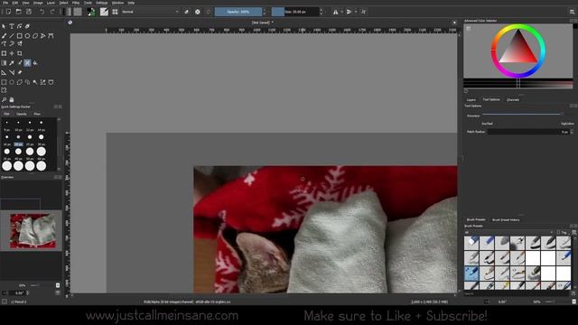Select the Freehand Brush tool
Screen dimensions: 578x325
coord(4,36)
